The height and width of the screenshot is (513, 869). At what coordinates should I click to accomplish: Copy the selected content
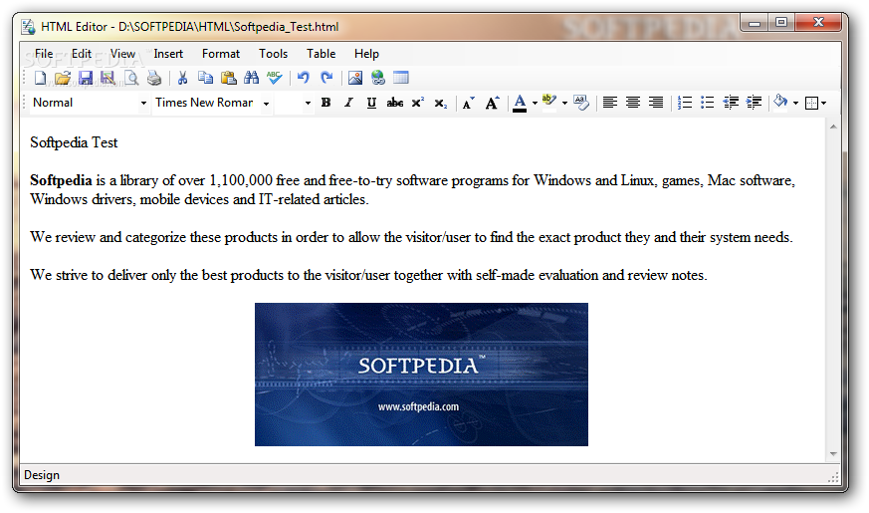click(206, 78)
